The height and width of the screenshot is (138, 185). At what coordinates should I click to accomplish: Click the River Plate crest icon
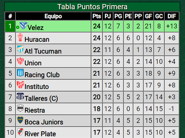tap(20, 132)
